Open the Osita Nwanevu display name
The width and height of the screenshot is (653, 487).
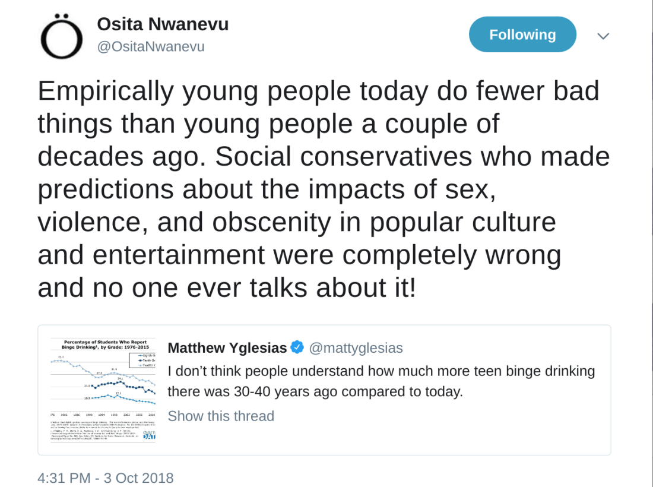pyautogui.click(x=163, y=24)
